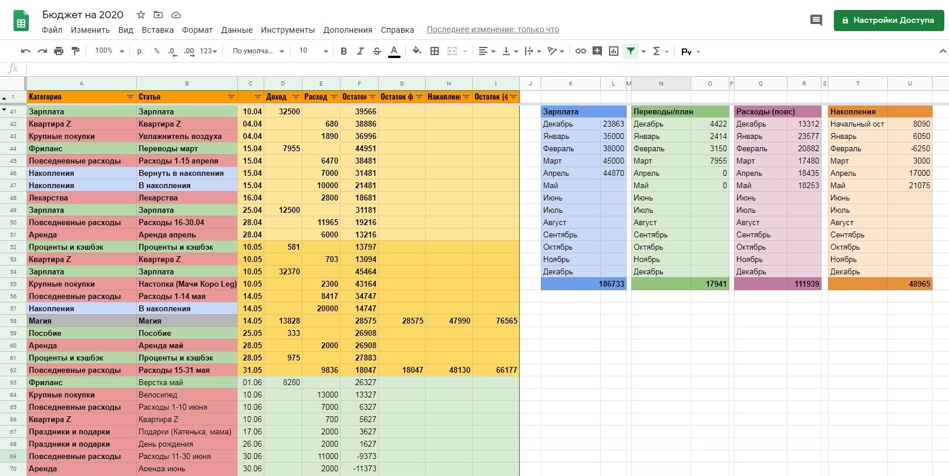The image size is (949, 476).
Task: Open the comments history icon
Action: click(816, 21)
